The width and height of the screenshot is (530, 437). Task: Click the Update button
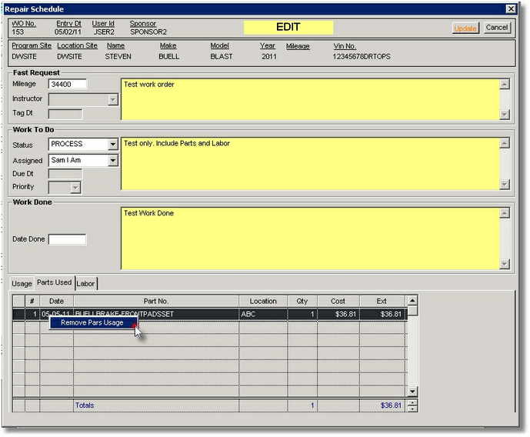pos(465,28)
